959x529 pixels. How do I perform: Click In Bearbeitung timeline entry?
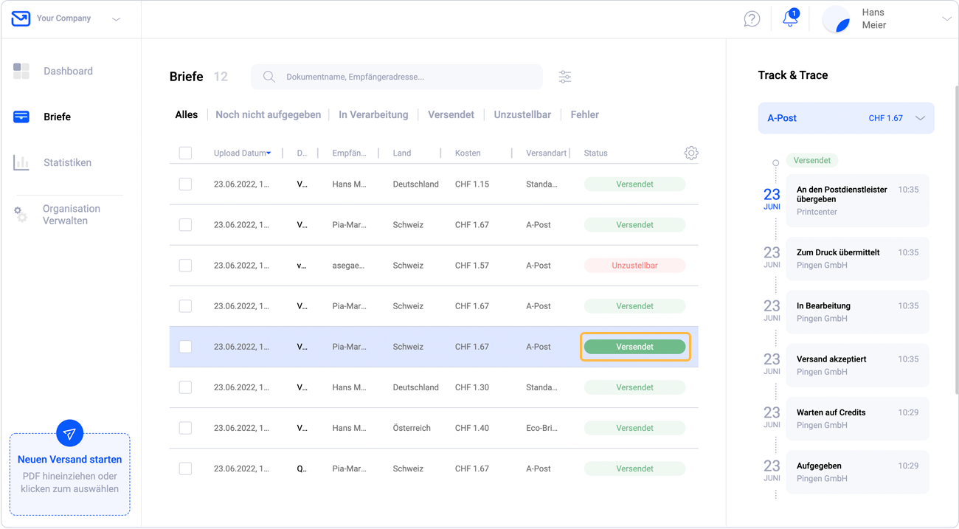coord(857,312)
